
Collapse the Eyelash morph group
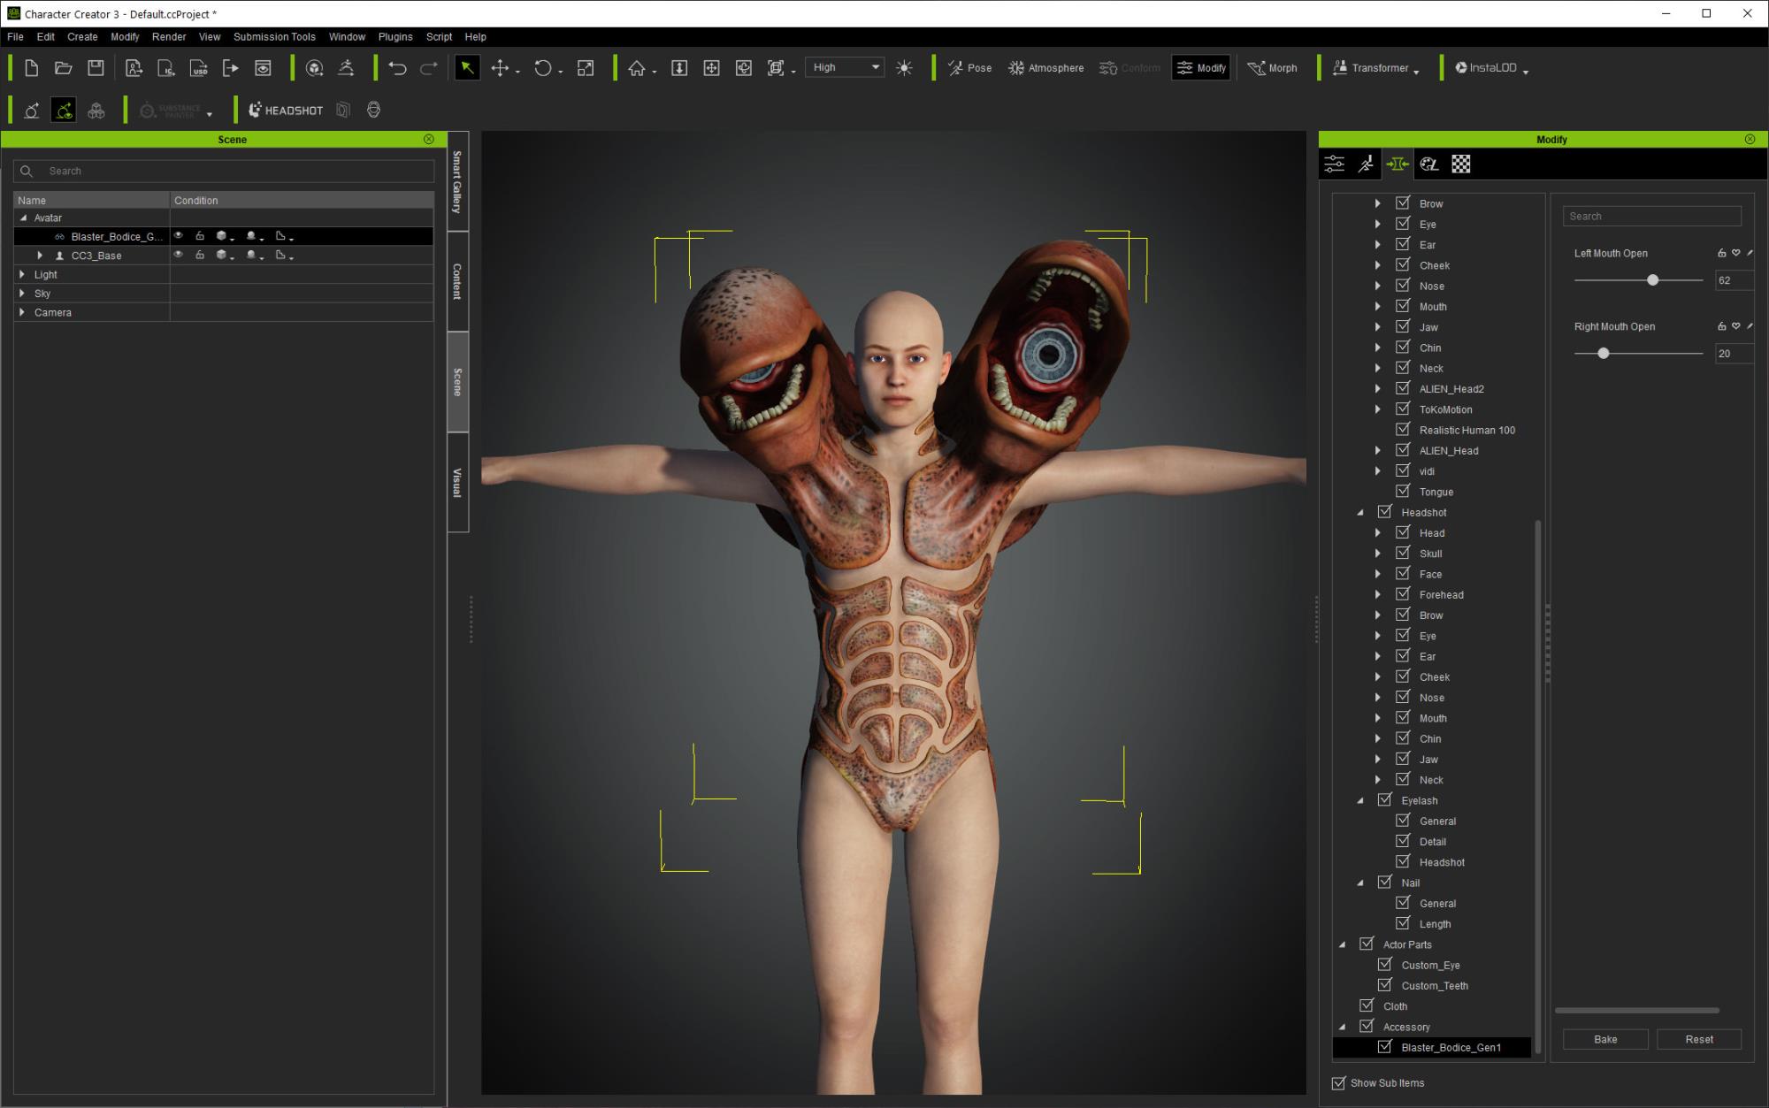click(1360, 800)
